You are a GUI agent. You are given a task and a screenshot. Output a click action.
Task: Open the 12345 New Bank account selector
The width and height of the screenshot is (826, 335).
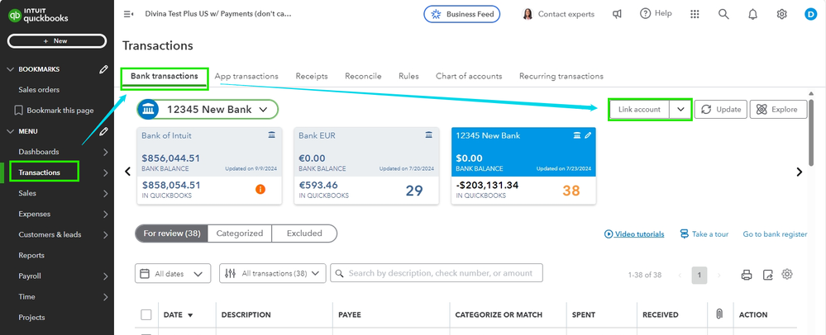click(x=207, y=109)
